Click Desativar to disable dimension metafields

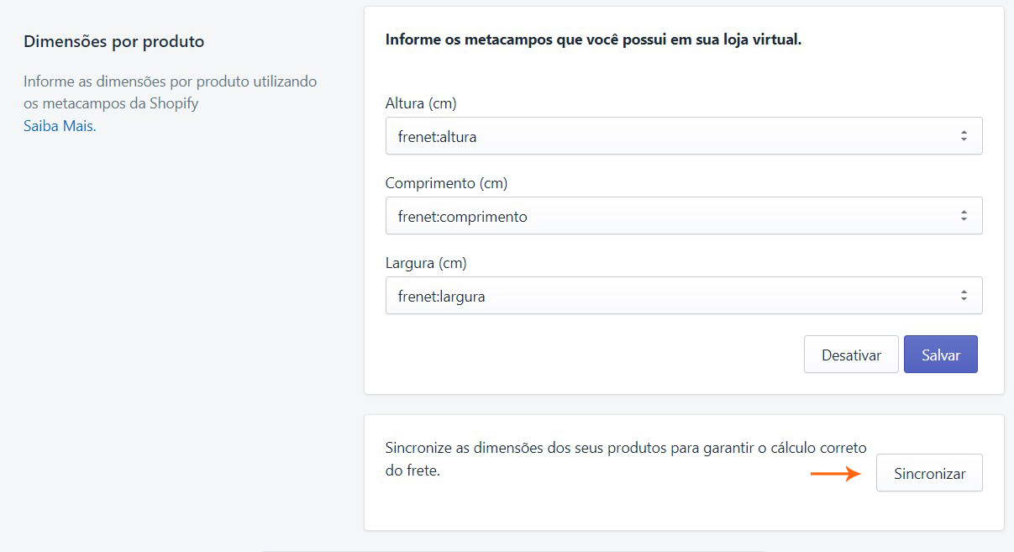(x=851, y=354)
